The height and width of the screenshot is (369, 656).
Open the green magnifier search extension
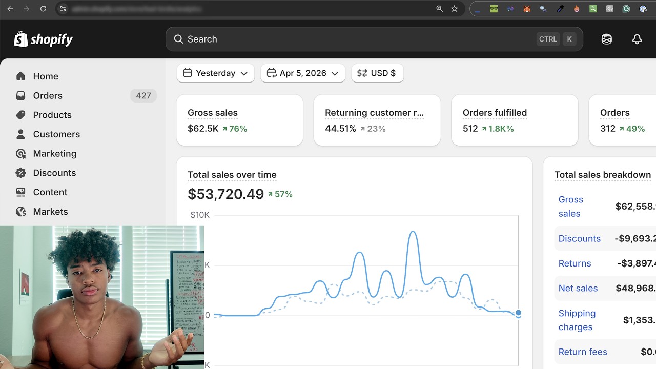[x=593, y=9]
